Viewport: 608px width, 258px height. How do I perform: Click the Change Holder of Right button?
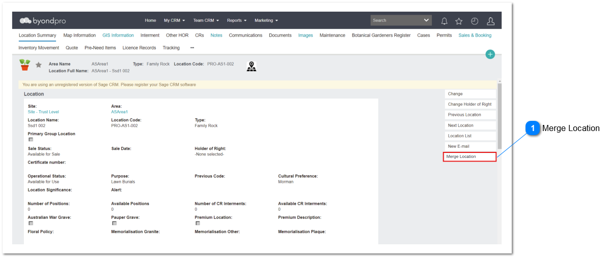471,104
